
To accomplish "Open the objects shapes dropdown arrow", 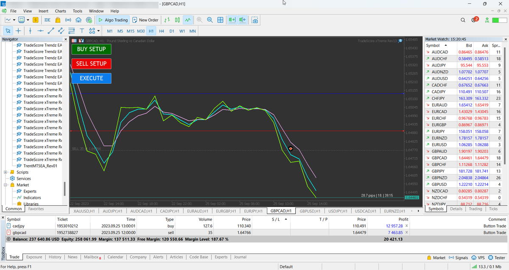I will (x=98, y=30).
